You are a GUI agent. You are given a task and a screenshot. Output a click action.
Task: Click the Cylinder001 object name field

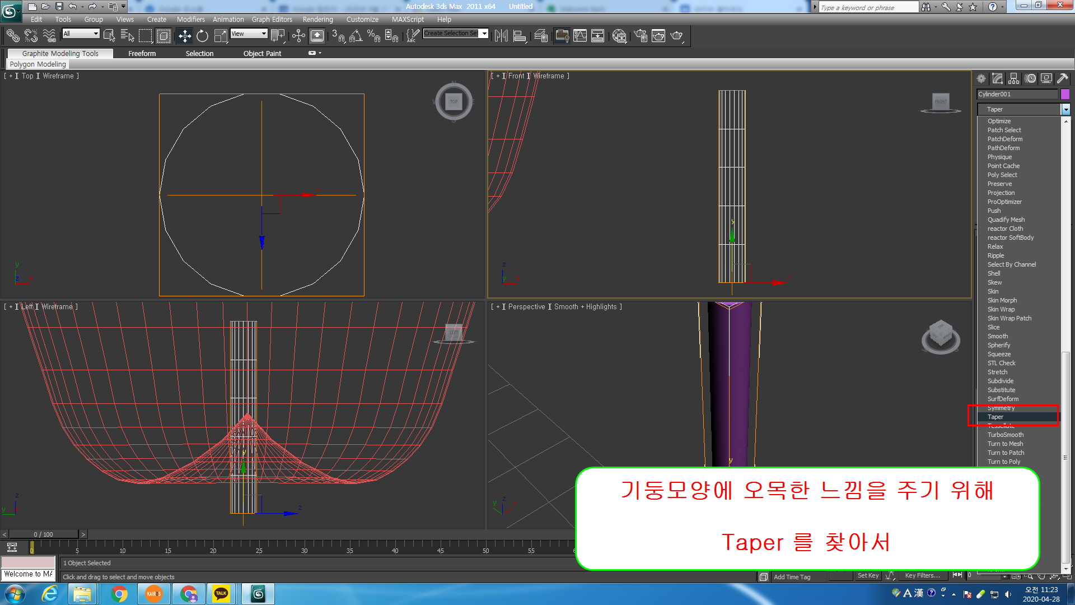[x=1017, y=94]
